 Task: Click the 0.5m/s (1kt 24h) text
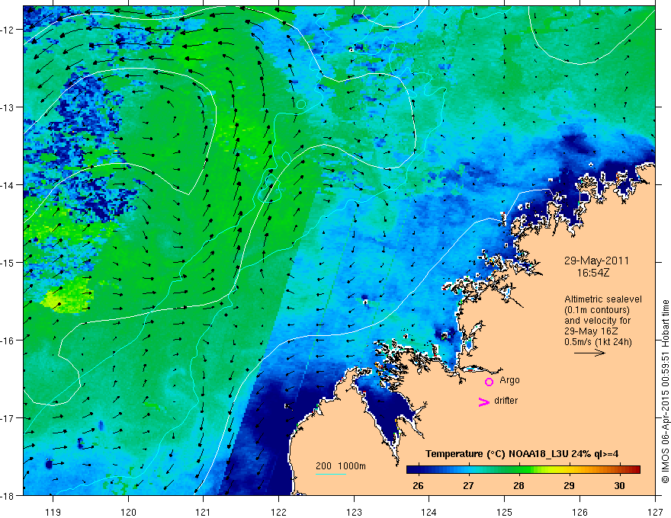point(598,341)
